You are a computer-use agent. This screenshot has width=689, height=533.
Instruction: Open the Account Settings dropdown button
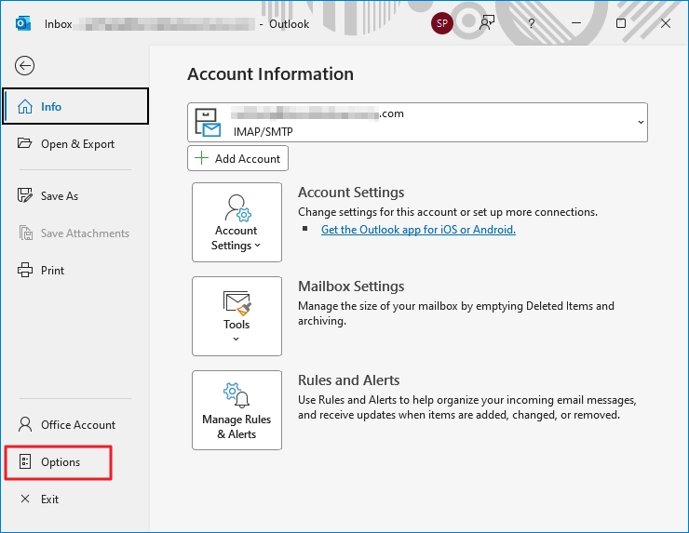pyautogui.click(x=236, y=222)
